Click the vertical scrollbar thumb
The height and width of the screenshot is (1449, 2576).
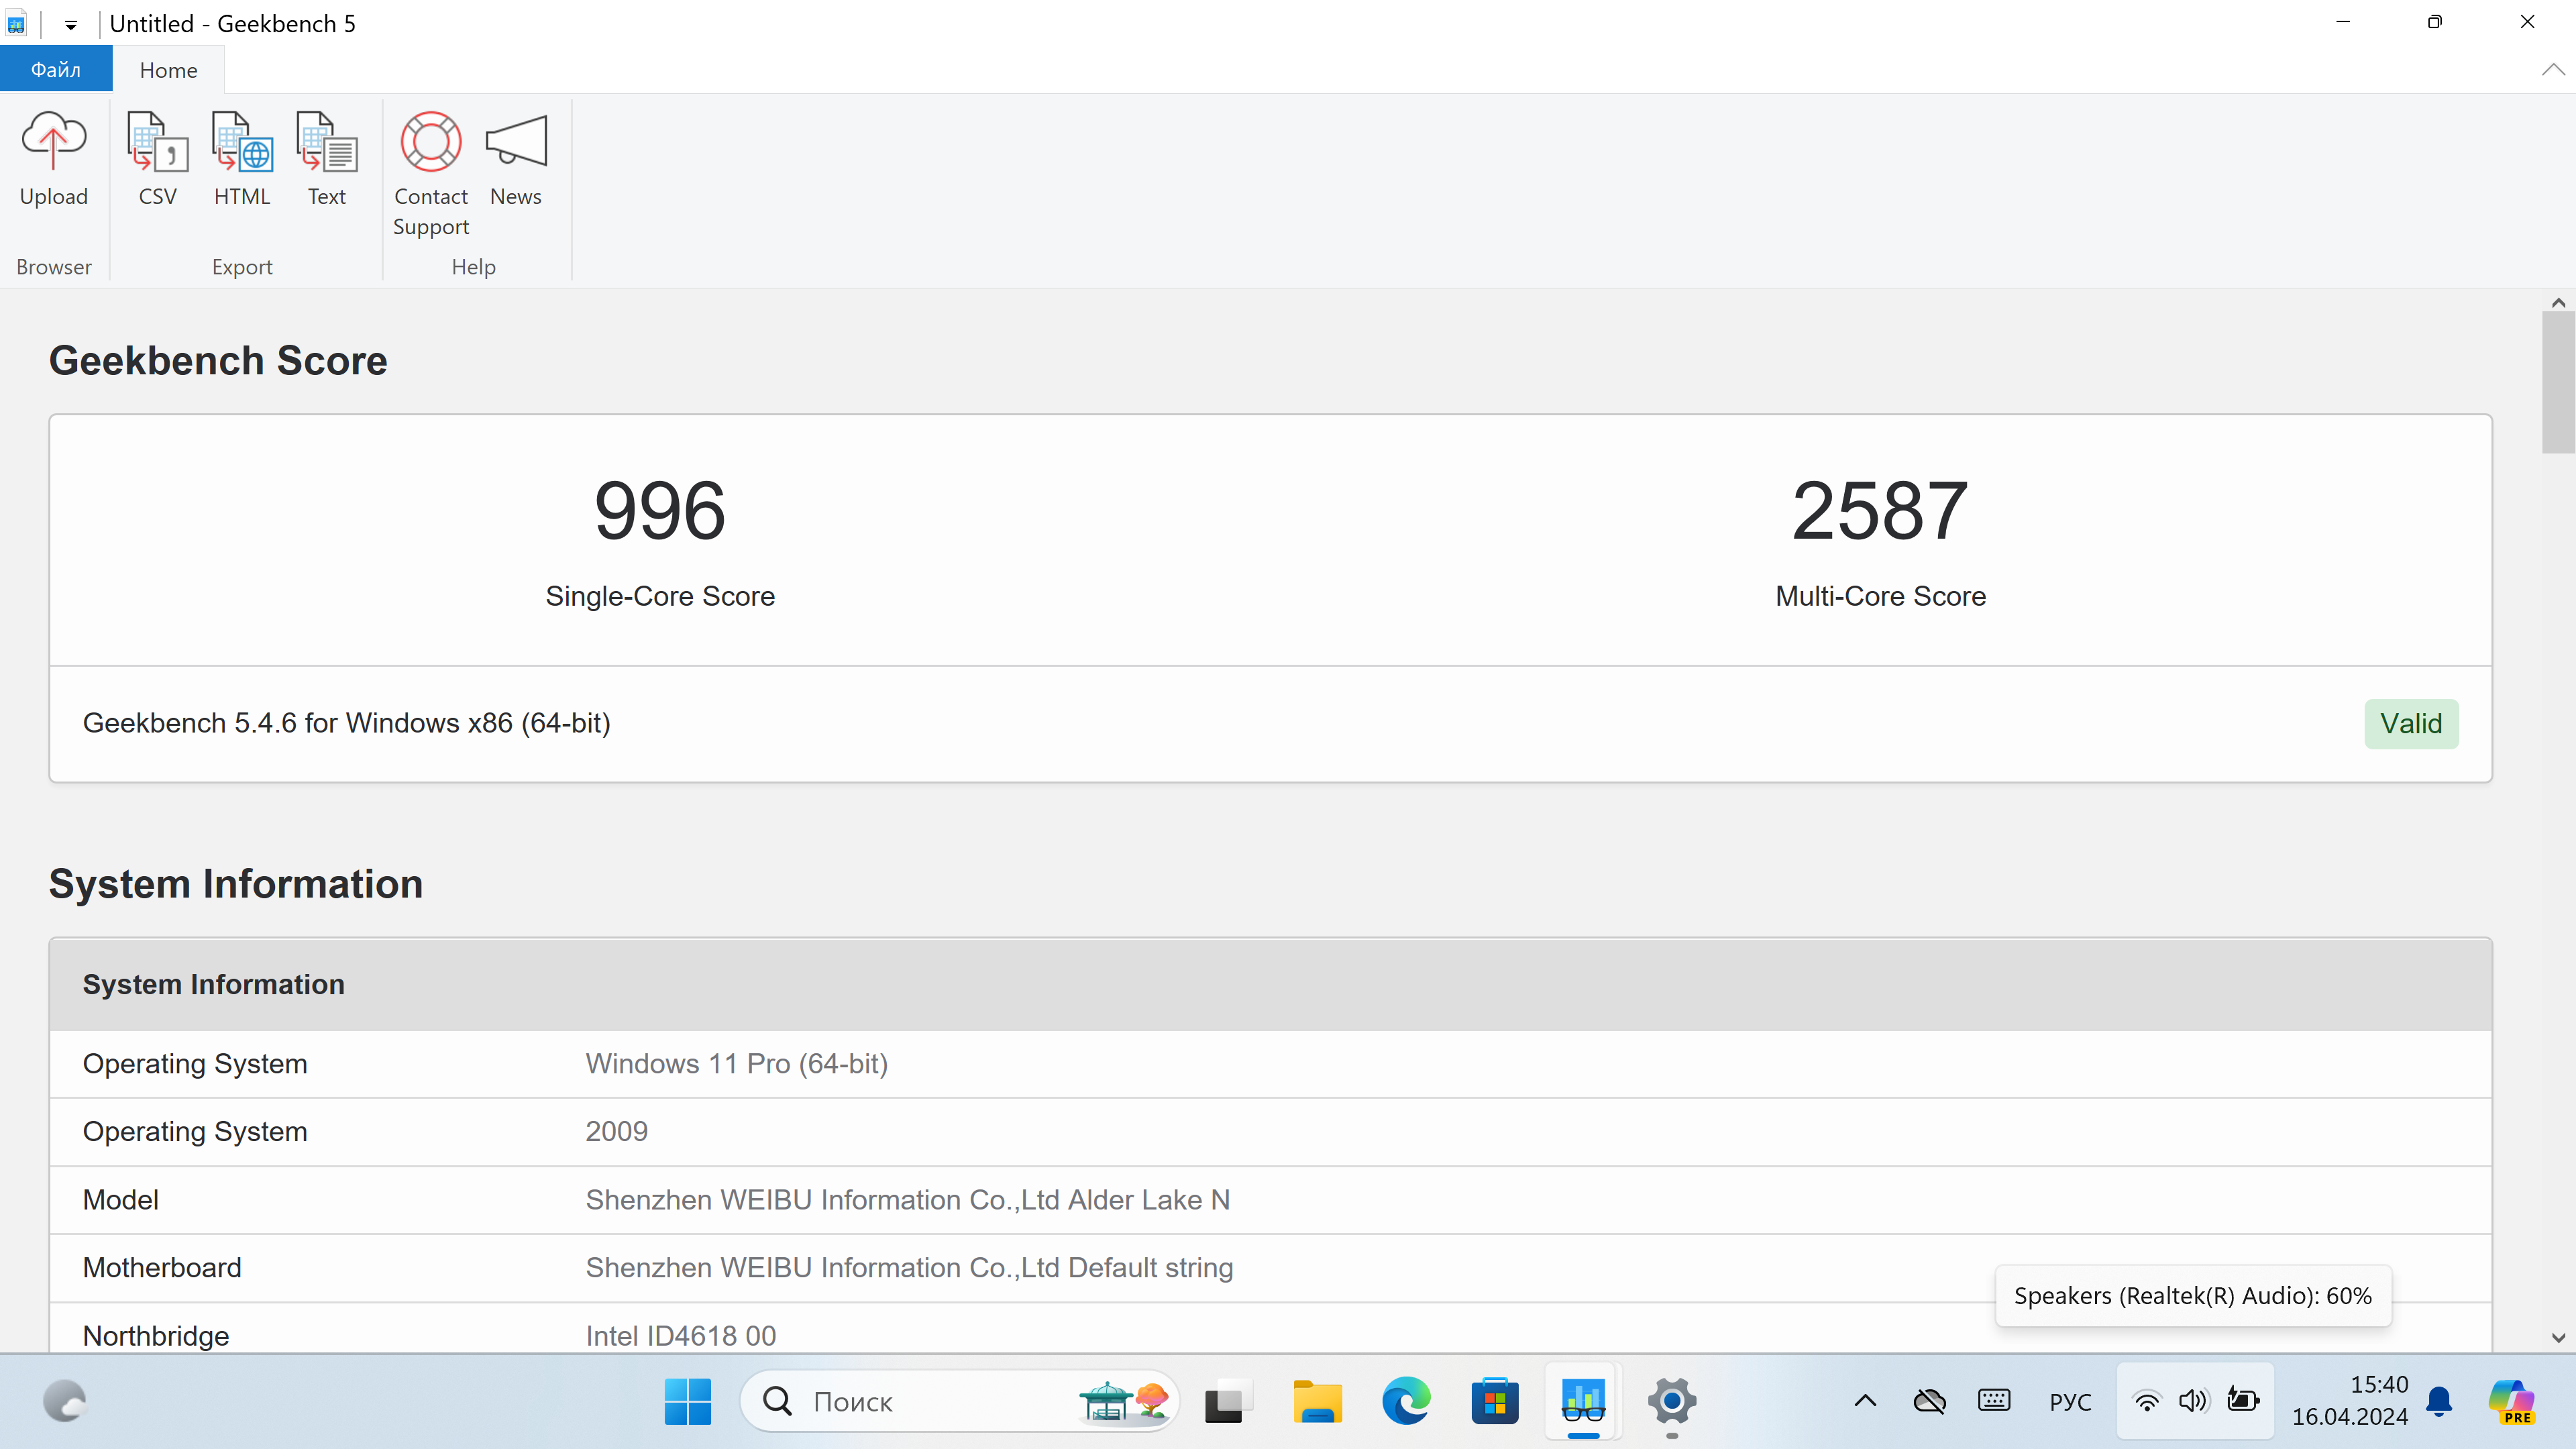point(2558,382)
